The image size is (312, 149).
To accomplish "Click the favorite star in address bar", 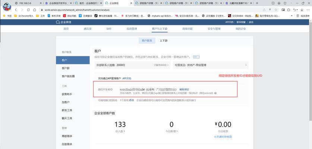I will 276,10.
